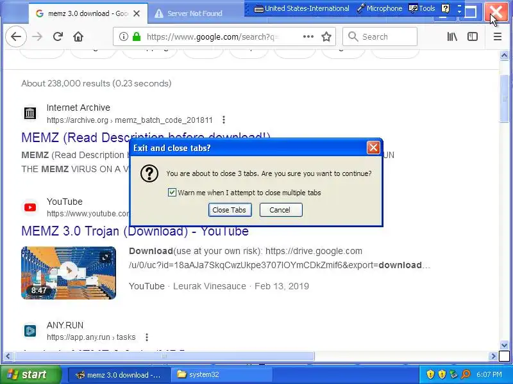Click the ANY.RUN favicon icon
This screenshot has height=384, width=513.
click(x=30, y=331)
